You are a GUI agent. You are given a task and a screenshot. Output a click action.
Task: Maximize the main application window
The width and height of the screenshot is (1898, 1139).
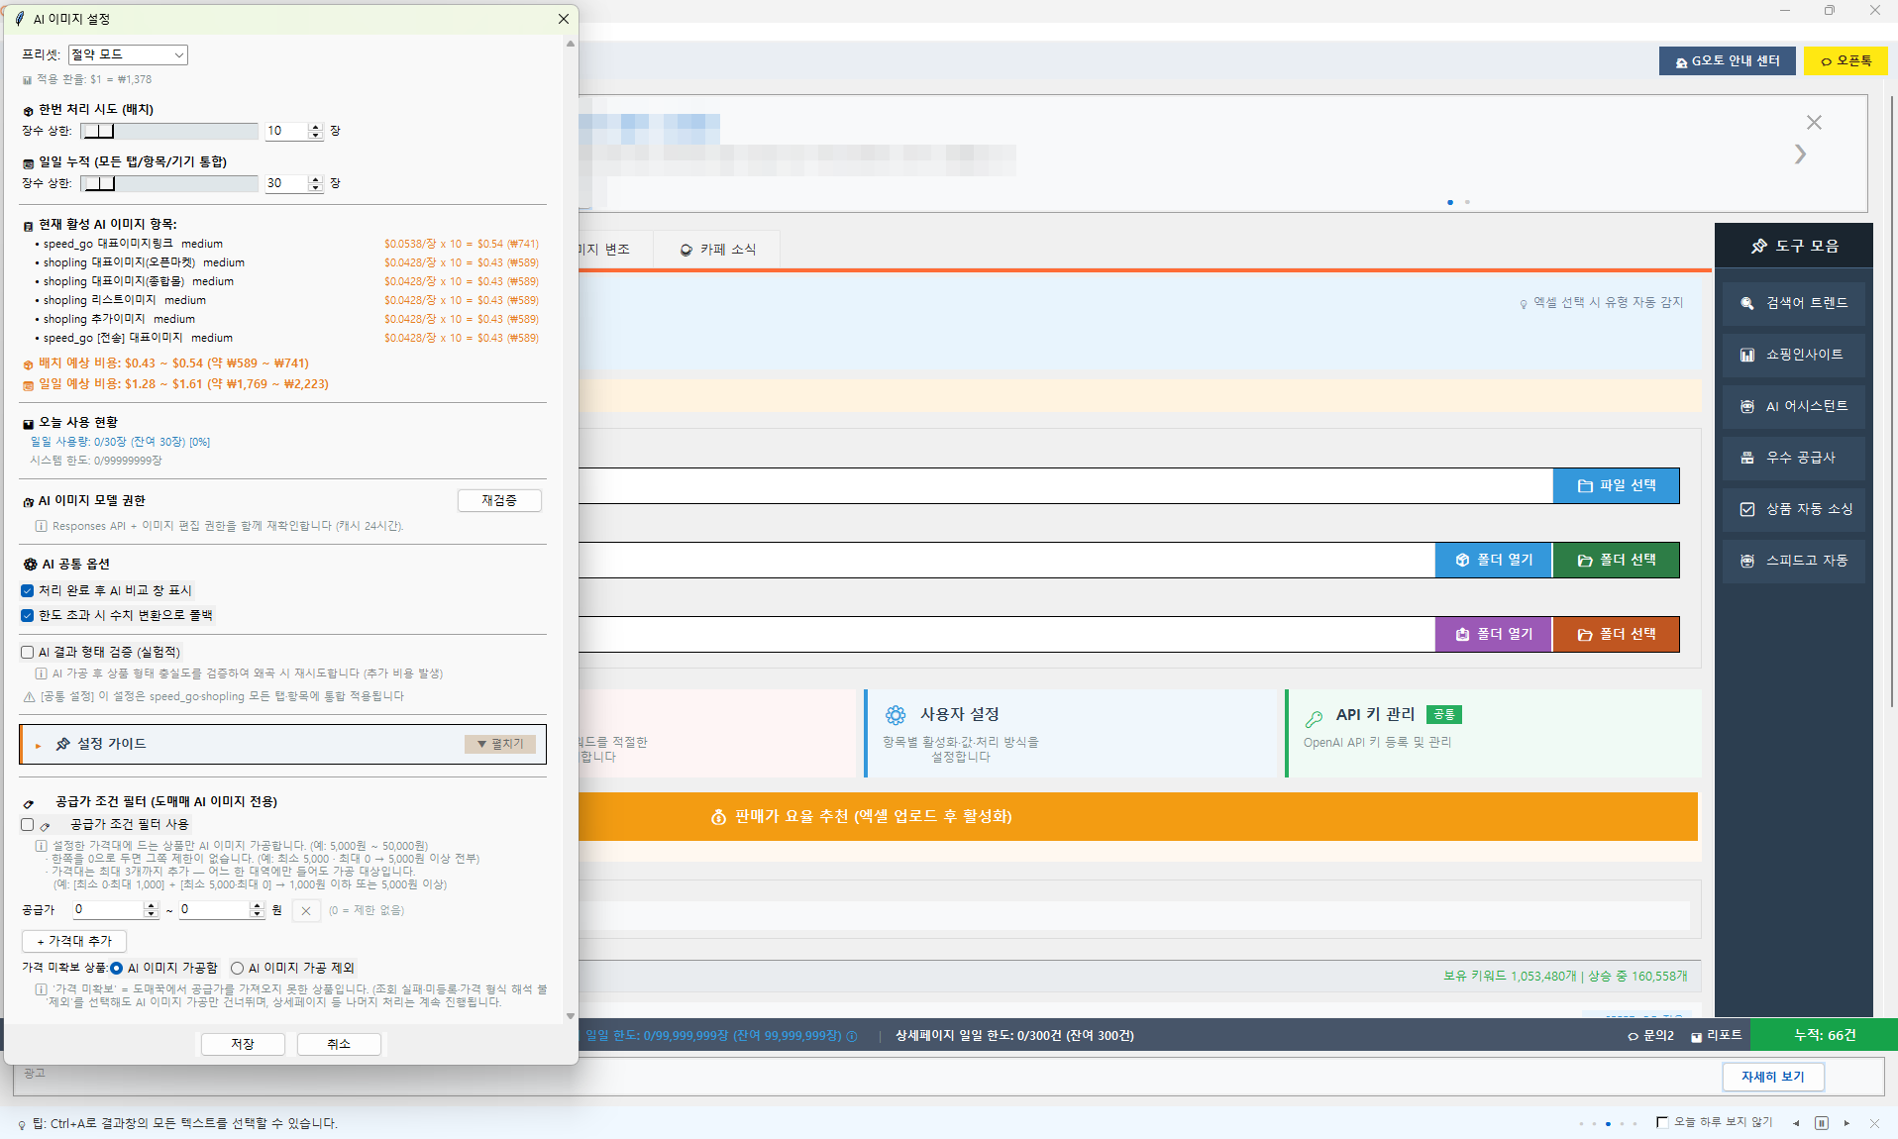point(1830,10)
